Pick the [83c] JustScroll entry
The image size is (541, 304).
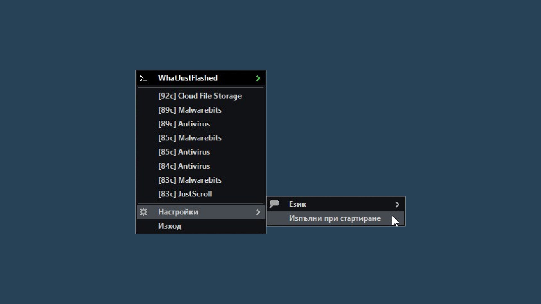point(185,194)
